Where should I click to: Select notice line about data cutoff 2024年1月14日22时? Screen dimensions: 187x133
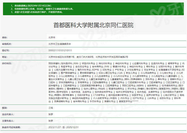(31, 6)
